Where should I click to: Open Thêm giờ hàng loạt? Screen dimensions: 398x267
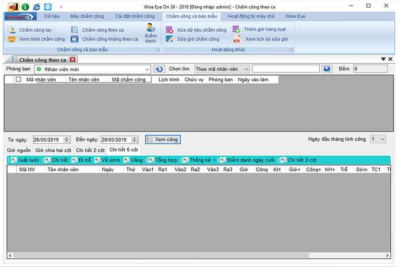(x=264, y=30)
